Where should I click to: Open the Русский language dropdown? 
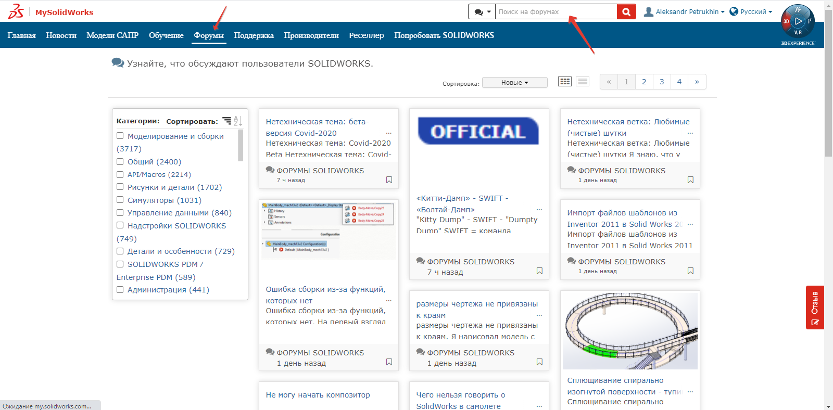coord(756,11)
